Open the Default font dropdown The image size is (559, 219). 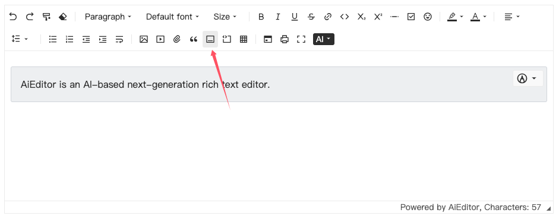tap(172, 17)
